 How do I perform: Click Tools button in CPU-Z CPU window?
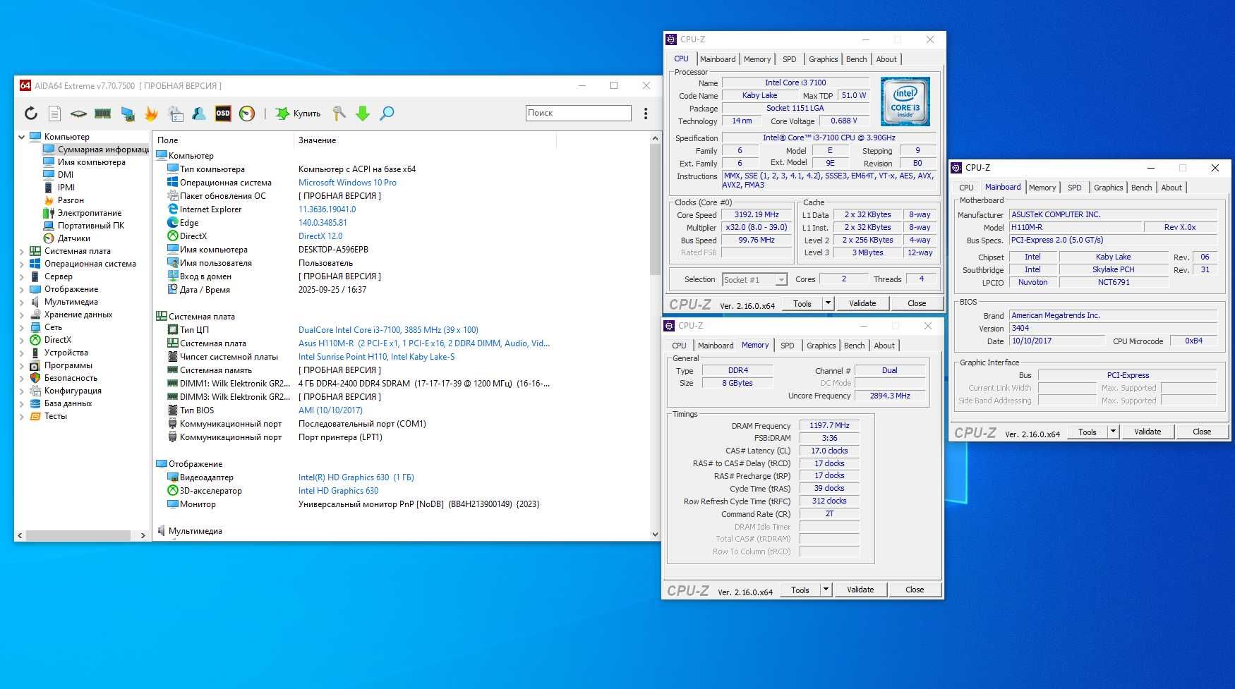802,303
